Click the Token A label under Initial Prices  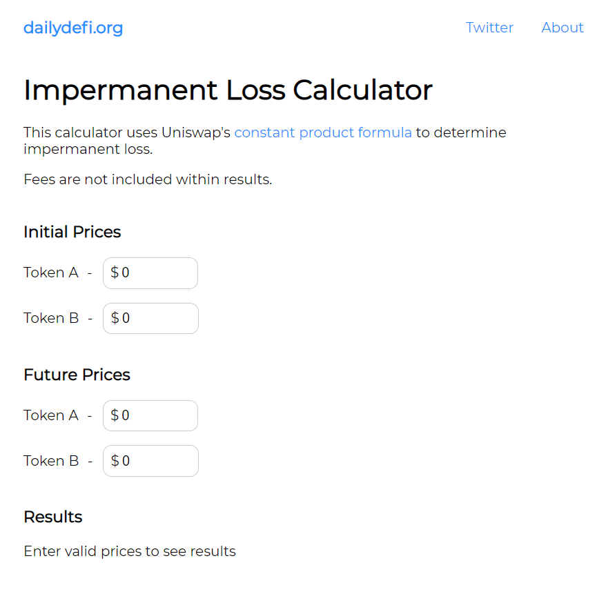(51, 273)
